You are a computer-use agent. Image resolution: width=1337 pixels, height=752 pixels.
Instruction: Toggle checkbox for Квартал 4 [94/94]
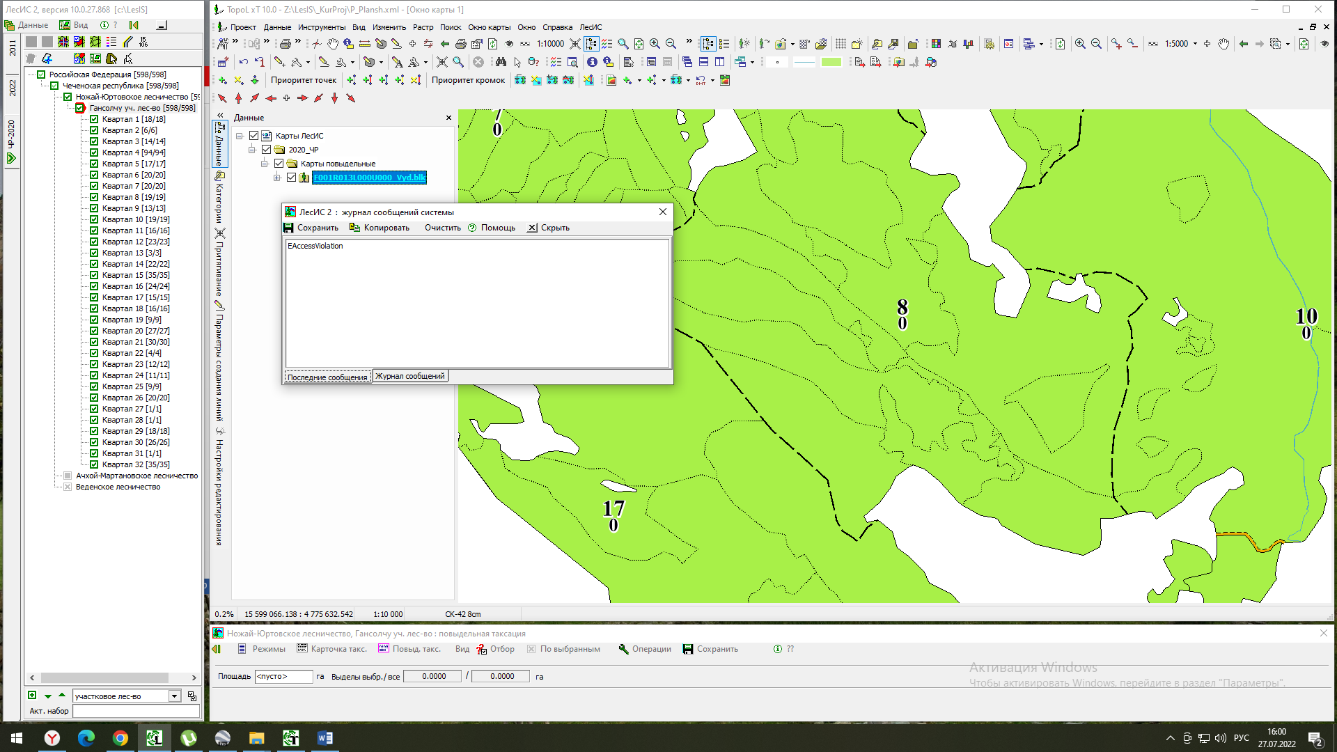click(x=94, y=152)
